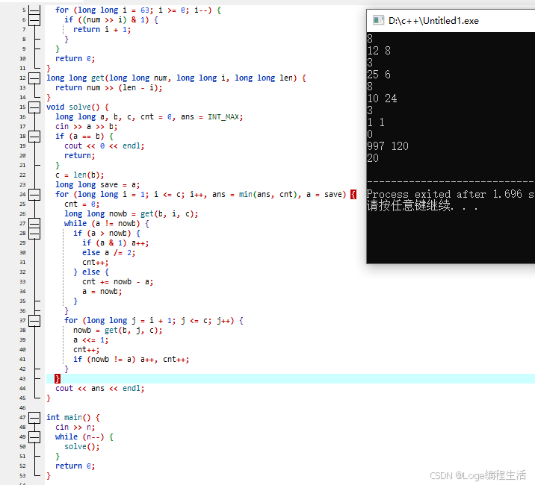
Task: Click 'long long nowb = get(b, i, c);' line
Action: tap(131, 214)
